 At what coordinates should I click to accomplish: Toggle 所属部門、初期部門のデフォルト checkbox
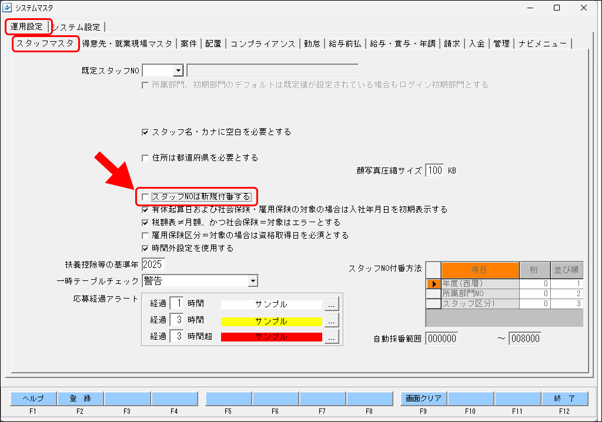(145, 85)
